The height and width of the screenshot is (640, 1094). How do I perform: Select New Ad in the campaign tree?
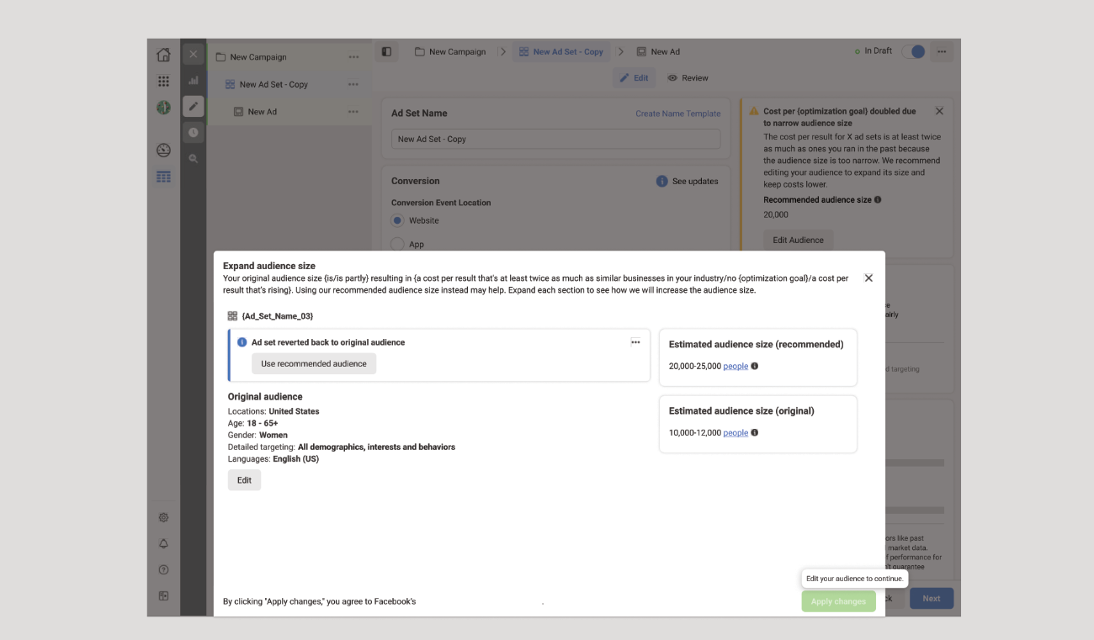[262, 112]
